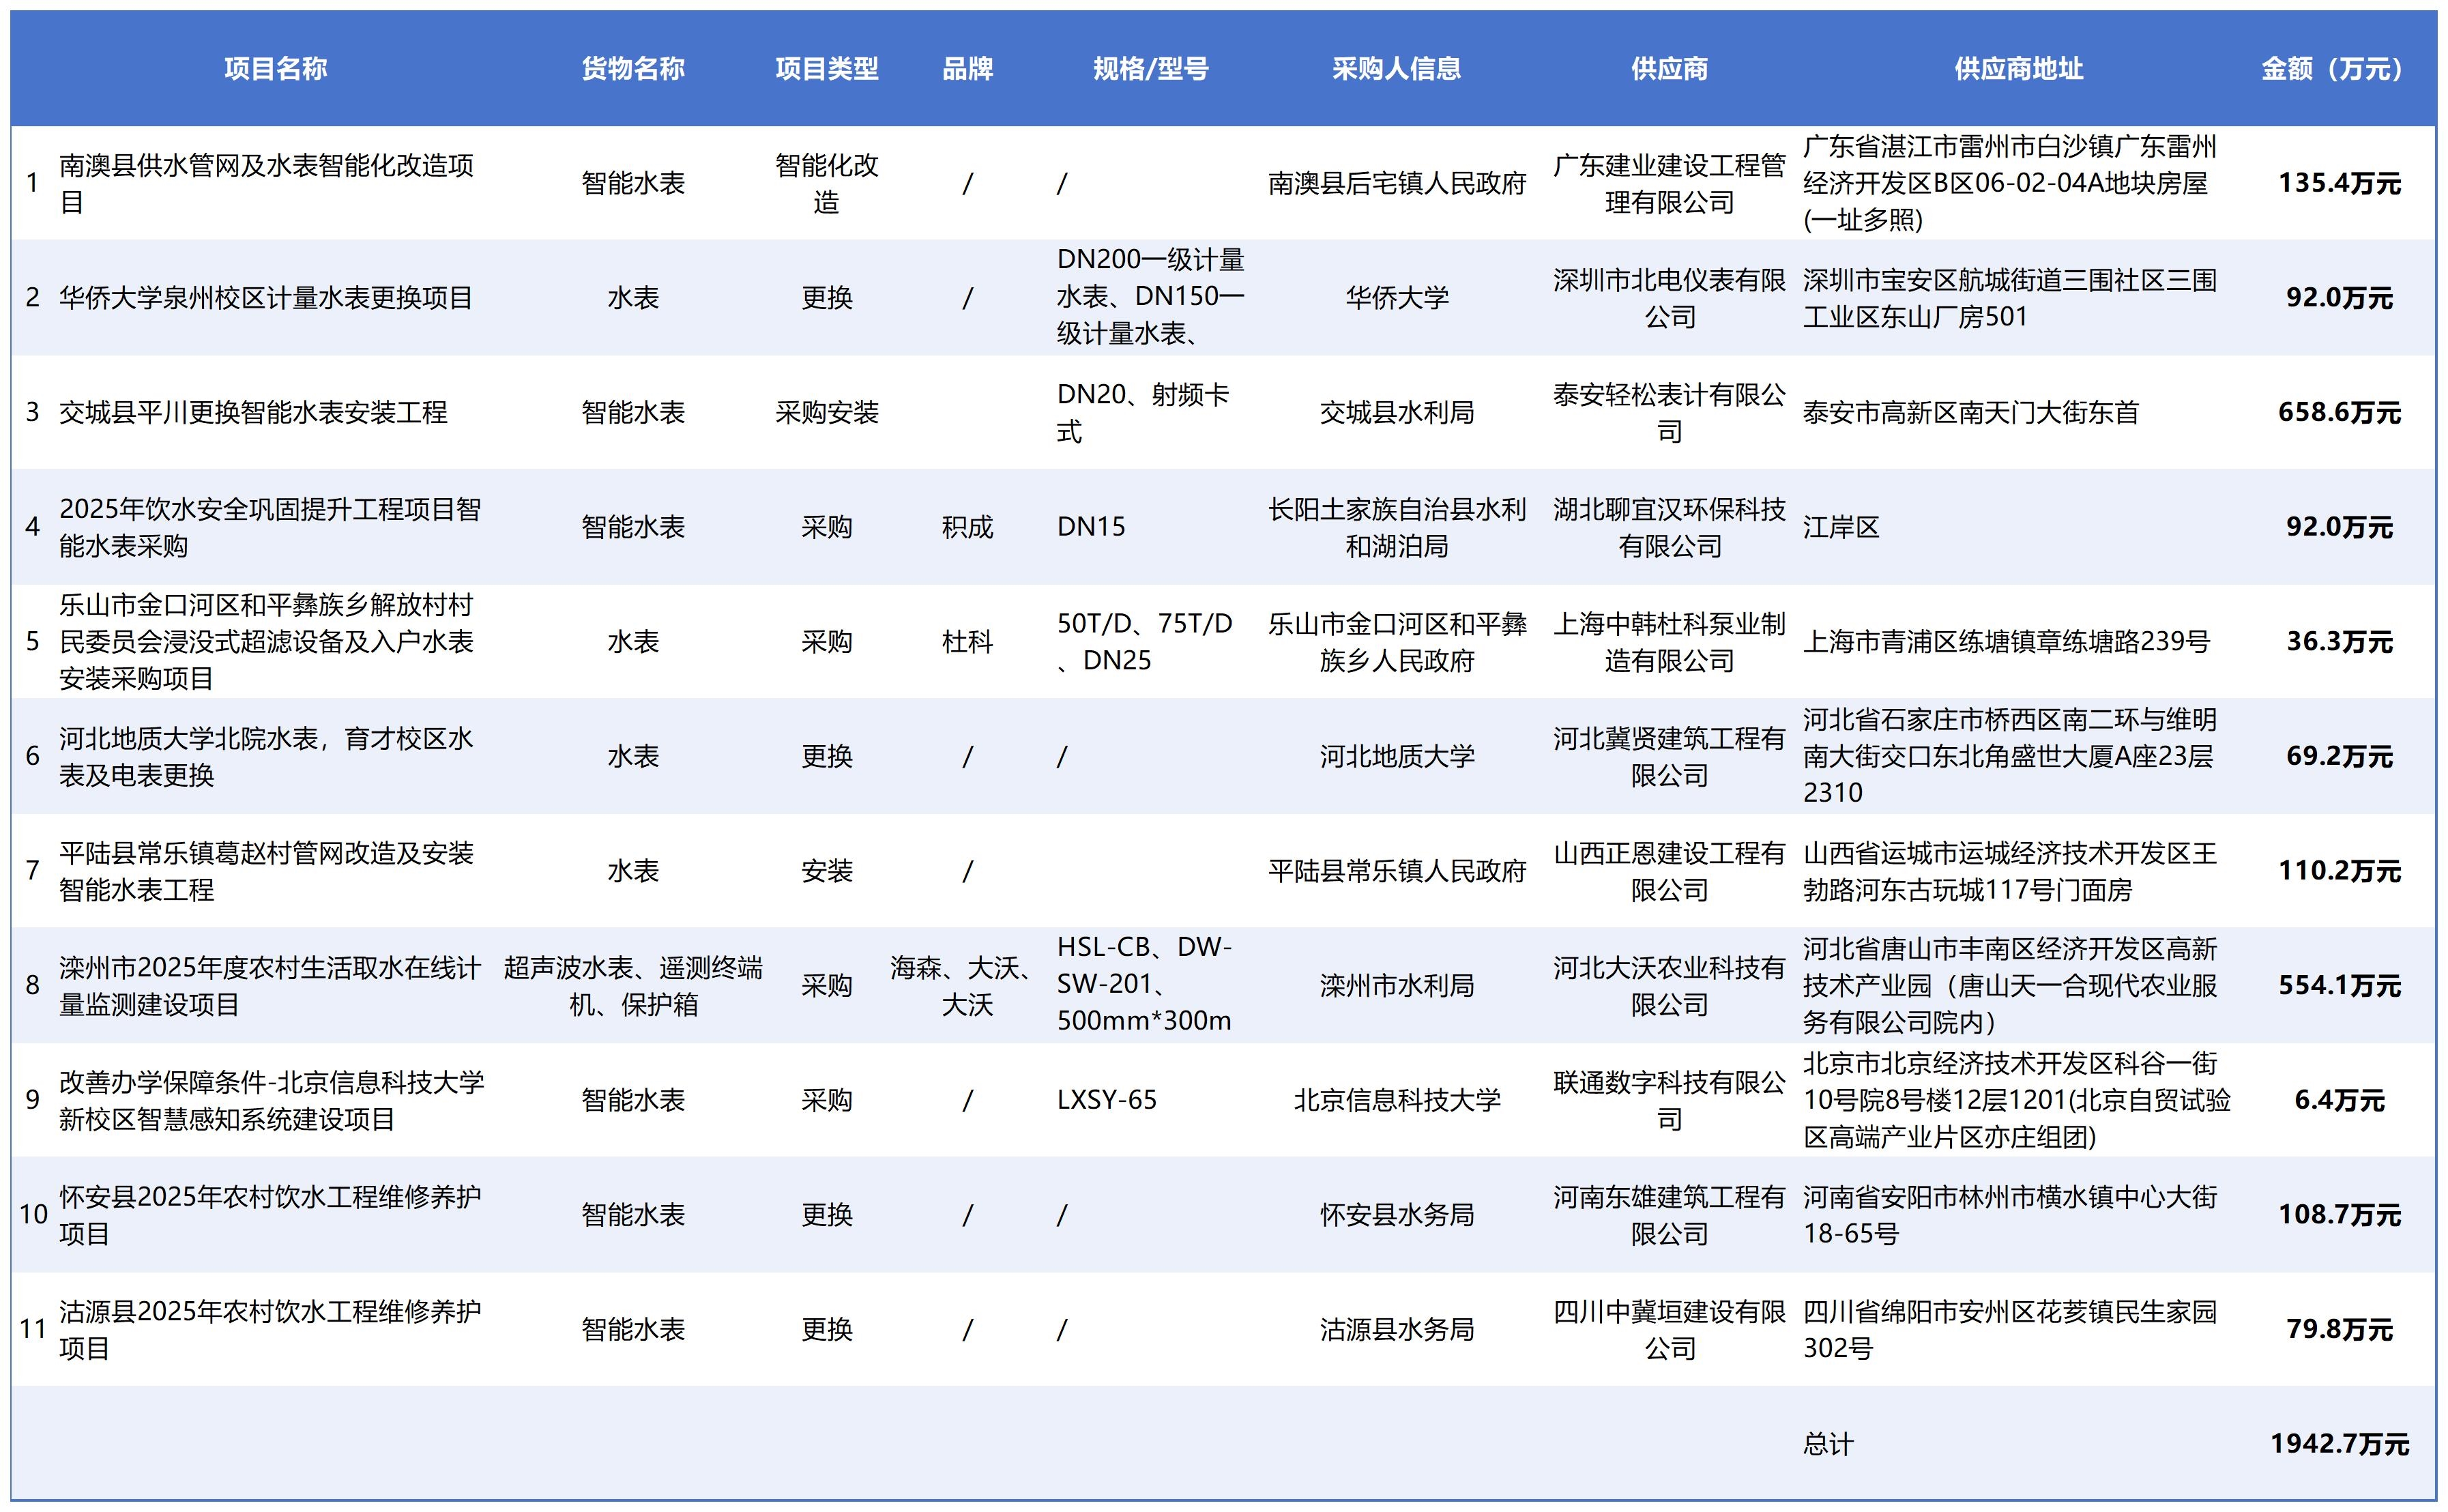Image resolution: width=2448 pixels, height=1512 pixels.
Task: Click the spec cell DN15
Action: tap(1091, 527)
